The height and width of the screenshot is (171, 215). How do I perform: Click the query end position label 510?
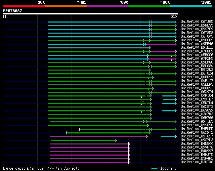pyautogui.click(x=174, y=16)
